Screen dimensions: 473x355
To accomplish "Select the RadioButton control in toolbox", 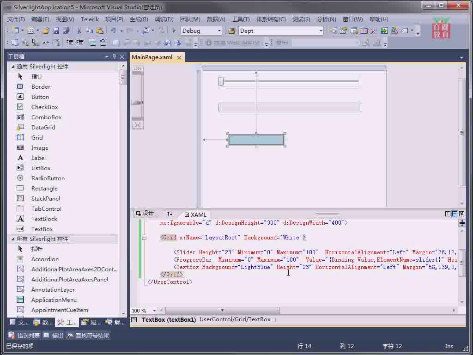I will (48, 178).
